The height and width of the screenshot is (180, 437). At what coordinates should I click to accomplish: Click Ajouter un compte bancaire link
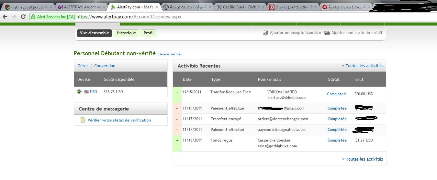[295, 33]
